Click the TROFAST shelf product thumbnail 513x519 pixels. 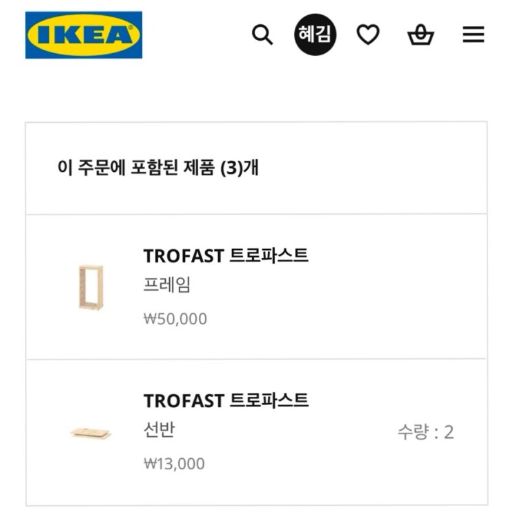tap(90, 433)
